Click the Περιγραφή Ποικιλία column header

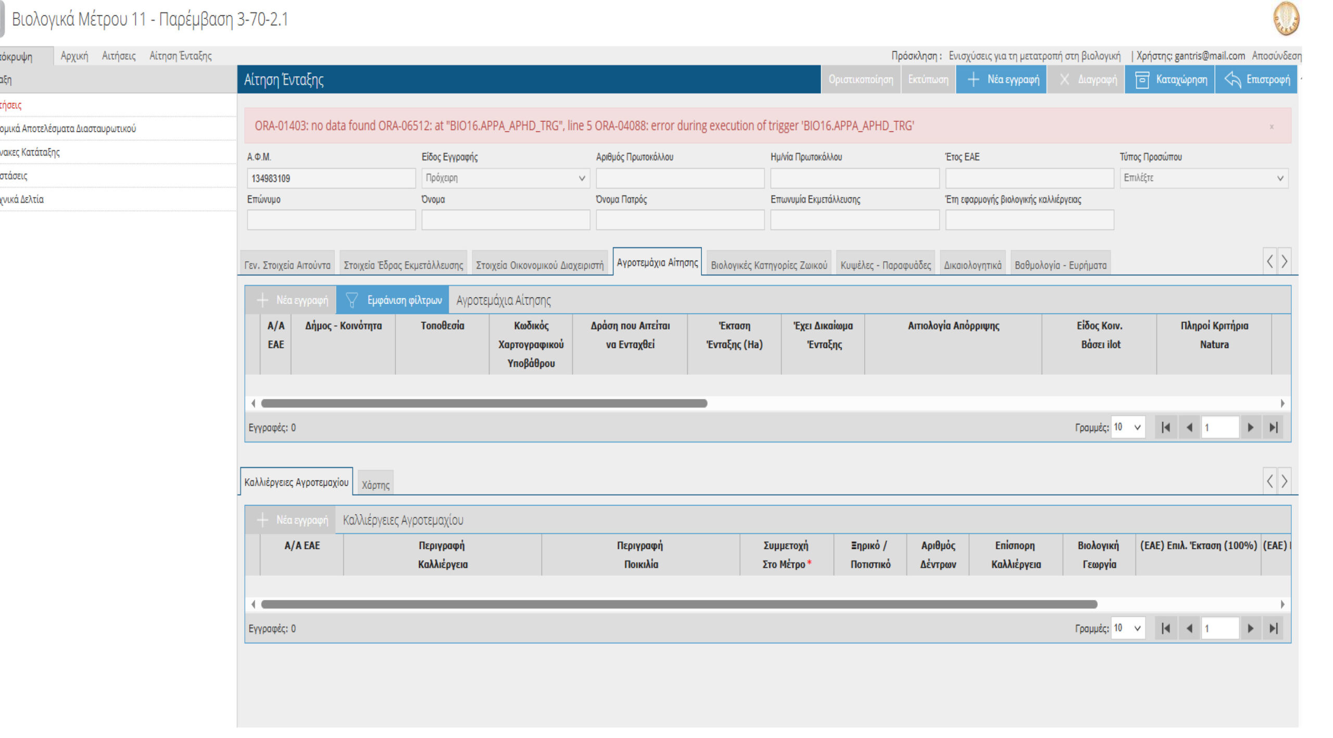[x=640, y=555]
